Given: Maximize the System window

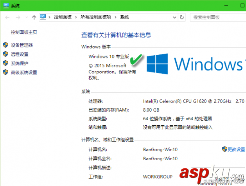Looking at the screenshot, I should [242, 5].
